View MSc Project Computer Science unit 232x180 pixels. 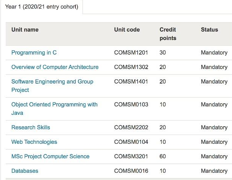[50, 156]
